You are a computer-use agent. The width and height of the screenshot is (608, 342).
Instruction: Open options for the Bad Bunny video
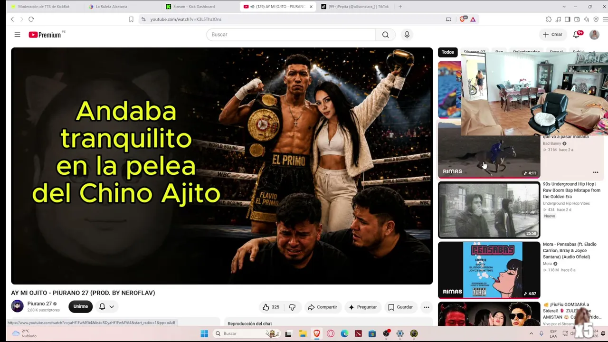coord(596,172)
